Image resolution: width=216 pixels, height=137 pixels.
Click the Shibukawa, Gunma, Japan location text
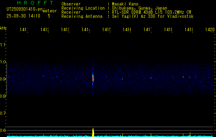[x=139, y=8]
